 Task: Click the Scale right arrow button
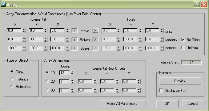(95, 48)
